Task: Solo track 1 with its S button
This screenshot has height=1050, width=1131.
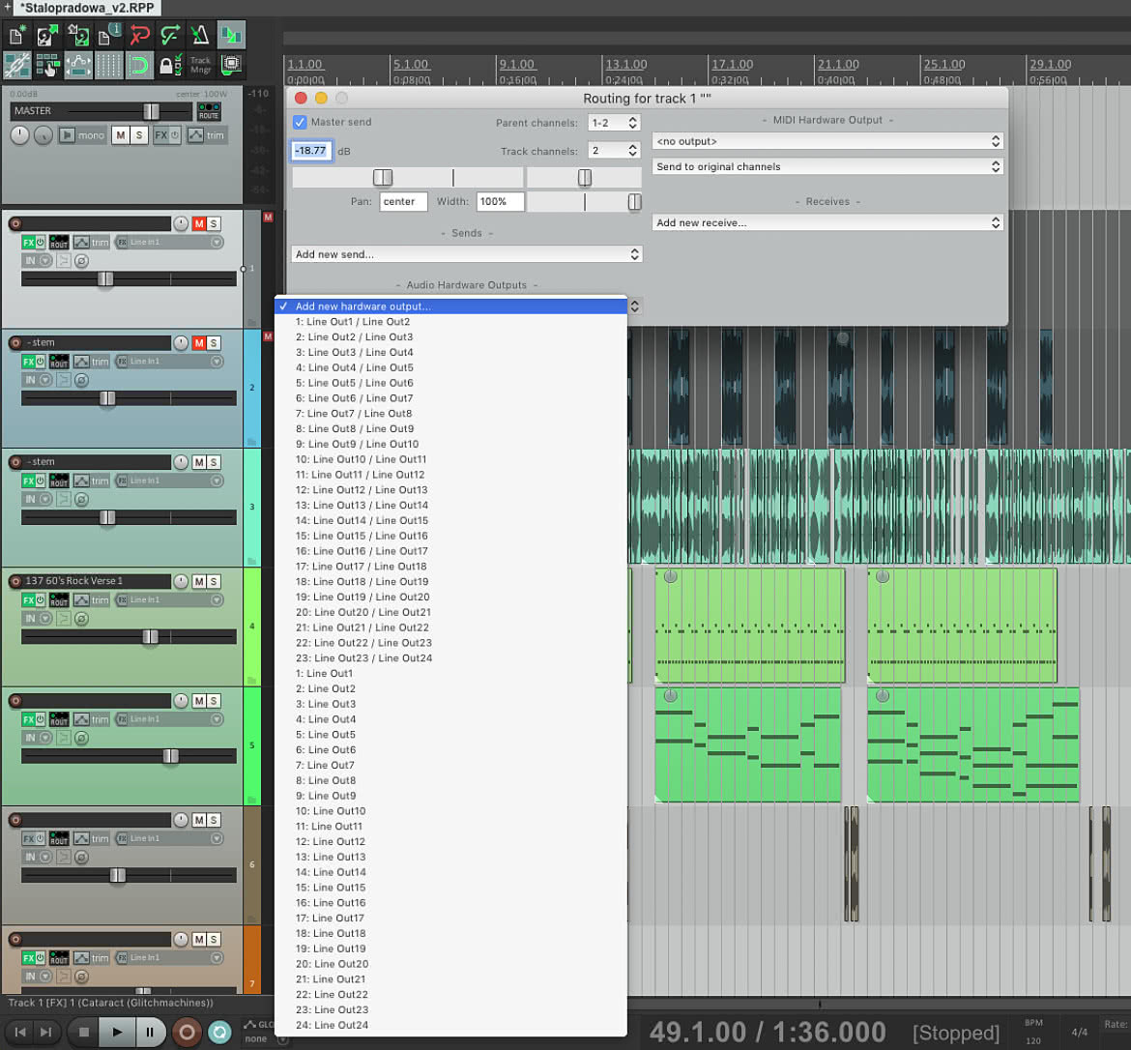Action: pyautogui.click(x=214, y=223)
